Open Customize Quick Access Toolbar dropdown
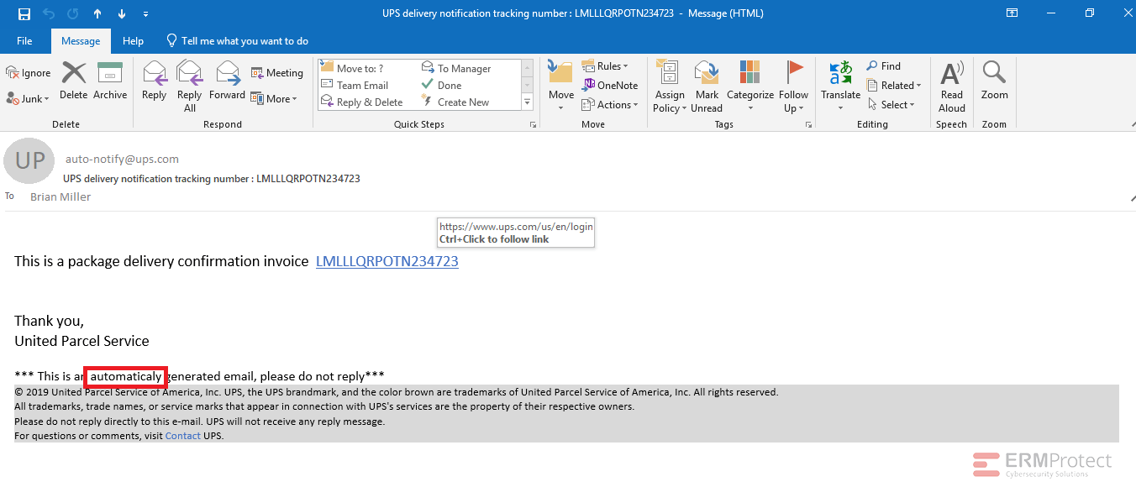Viewport: 1136px width, 487px height. click(146, 14)
